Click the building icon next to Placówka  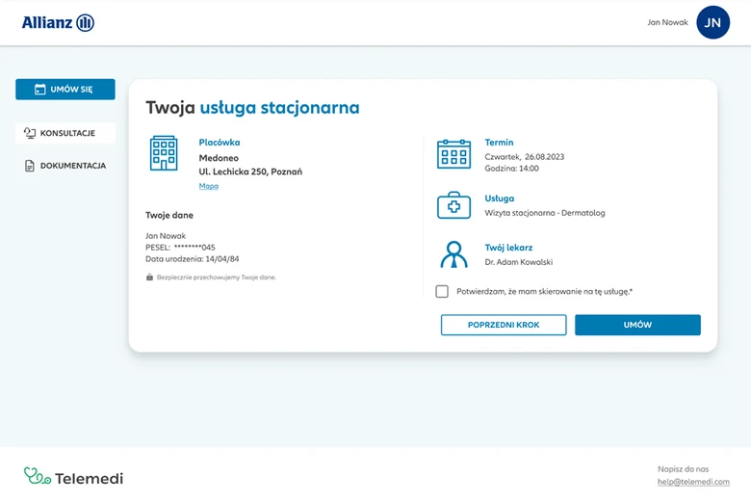pyautogui.click(x=164, y=153)
